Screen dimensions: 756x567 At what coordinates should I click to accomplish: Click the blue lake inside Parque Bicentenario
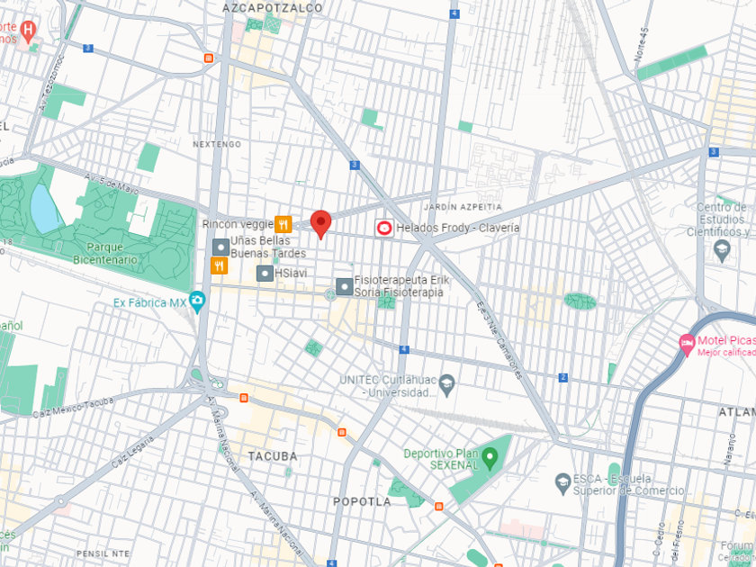click(x=44, y=208)
